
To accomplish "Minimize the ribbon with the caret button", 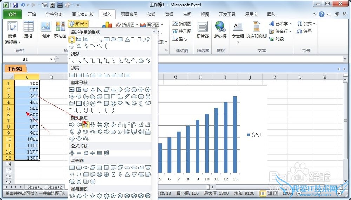I will tap(314, 14).
